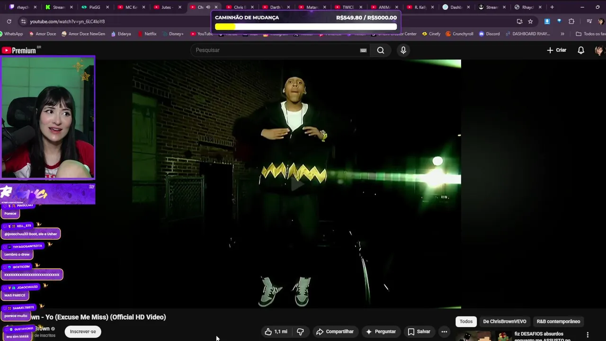This screenshot has height=341, width=606.
Task: Select the Todos filter chip
Action: [x=466, y=322]
